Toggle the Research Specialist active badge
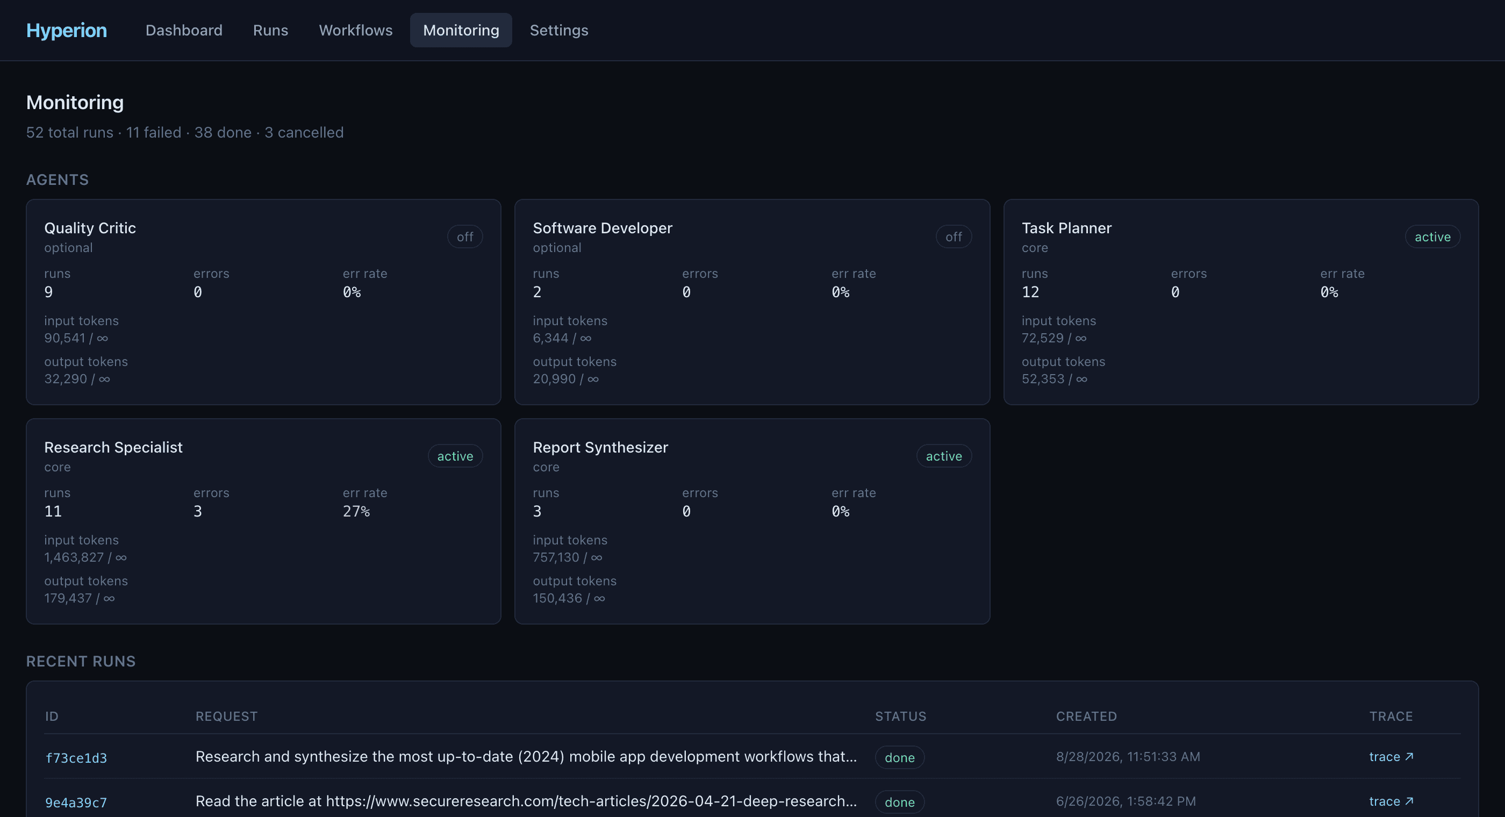 [x=455, y=456]
